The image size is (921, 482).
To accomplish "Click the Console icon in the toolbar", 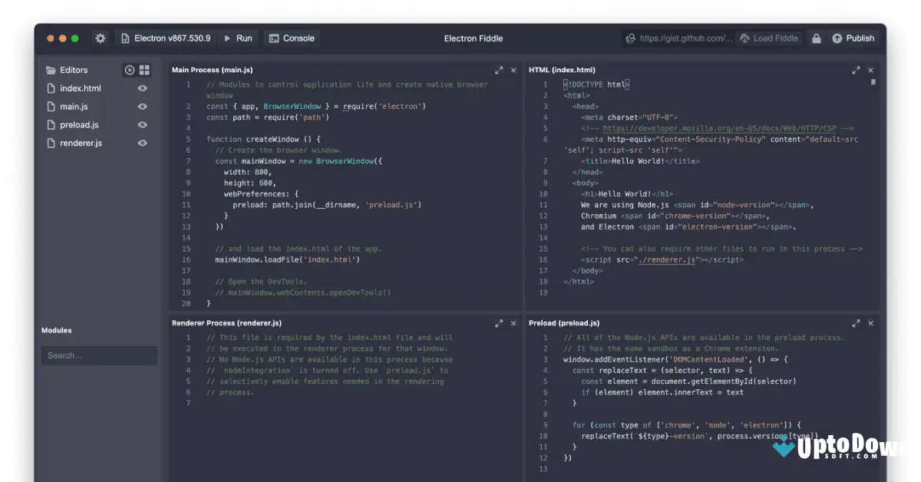I will 292,38.
